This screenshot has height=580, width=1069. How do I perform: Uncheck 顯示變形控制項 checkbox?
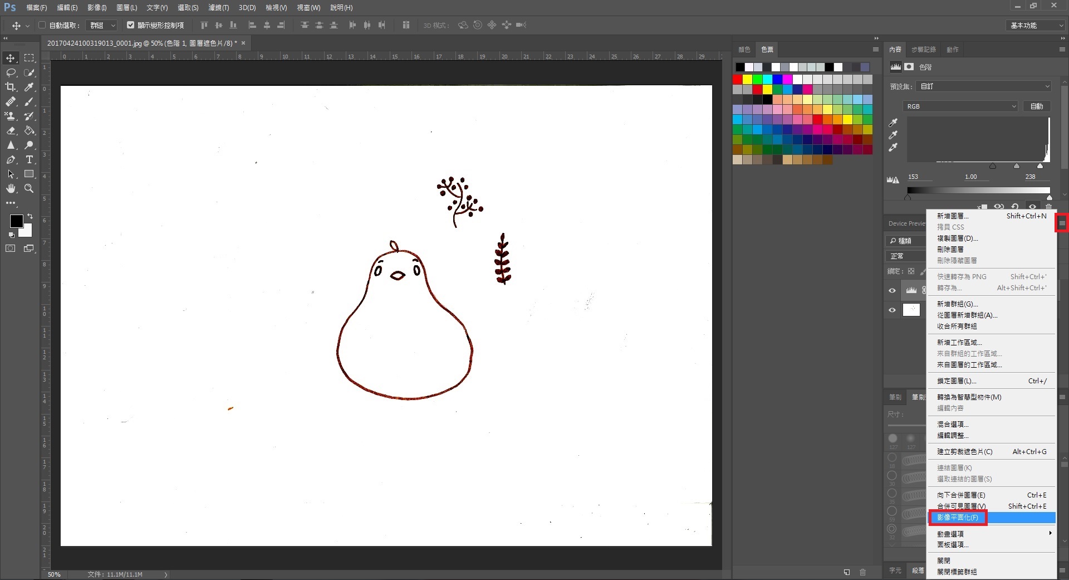131,25
